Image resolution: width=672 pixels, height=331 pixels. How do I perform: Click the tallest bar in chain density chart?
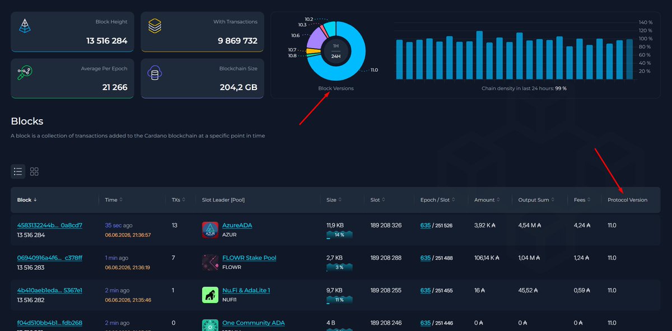(x=479, y=55)
